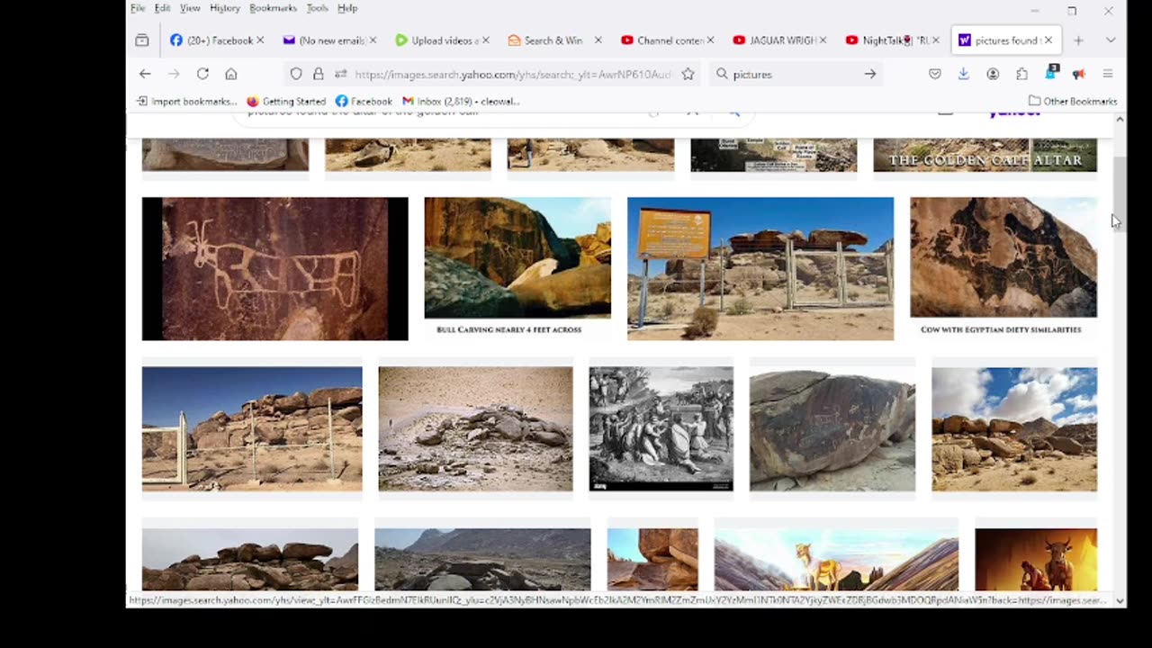Open the cloudy sky rock pile thumbnail
The width and height of the screenshot is (1152, 648).
tap(1014, 428)
